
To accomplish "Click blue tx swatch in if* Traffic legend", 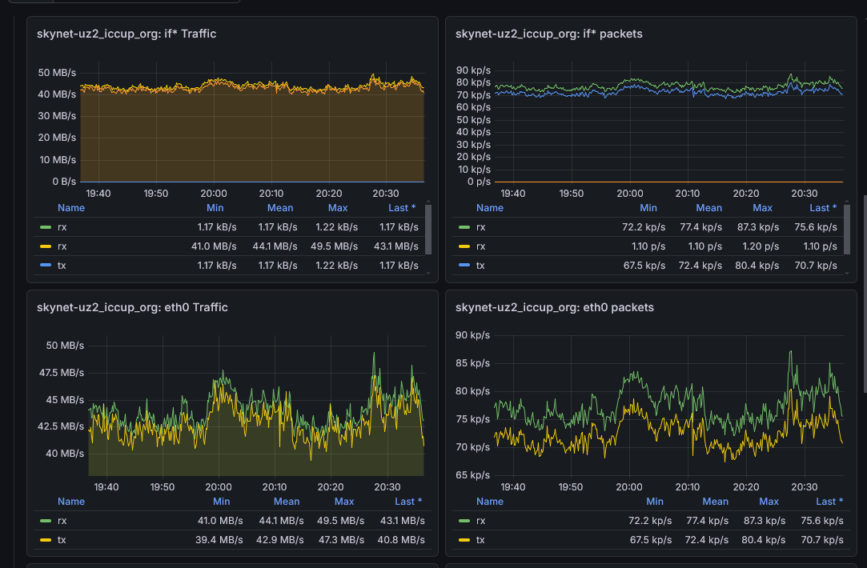I will pyautogui.click(x=46, y=266).
